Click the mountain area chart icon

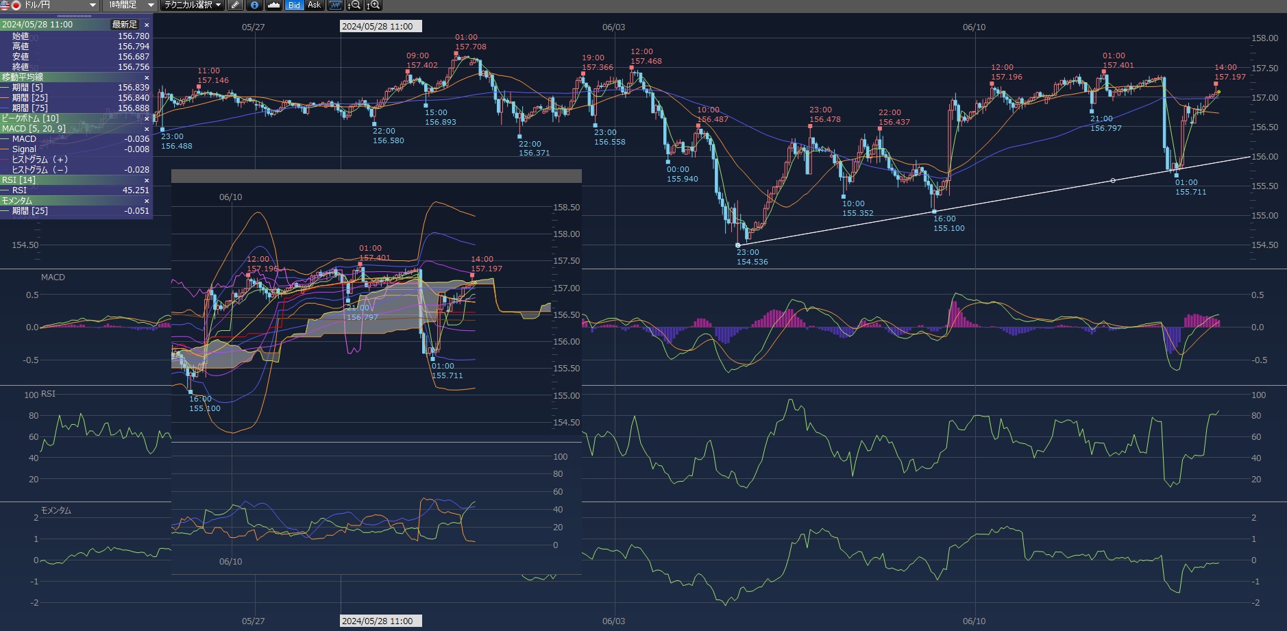coord(274,5)
